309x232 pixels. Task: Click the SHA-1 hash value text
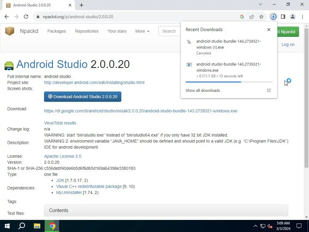90,168
